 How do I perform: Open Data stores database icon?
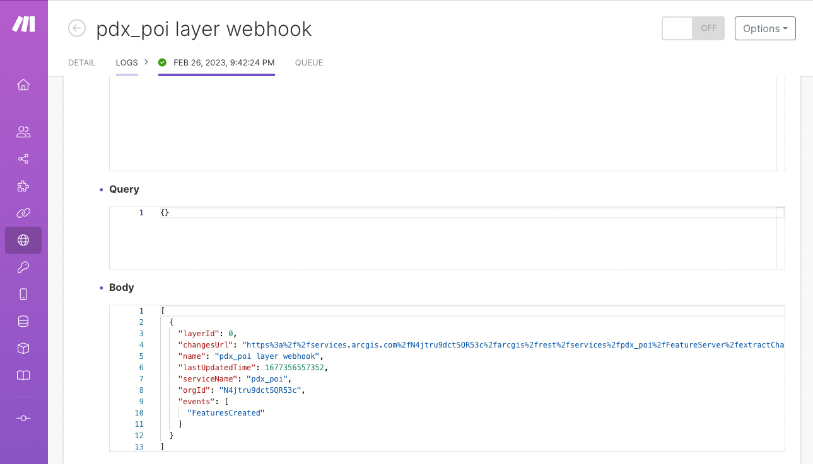click(23, 321)
